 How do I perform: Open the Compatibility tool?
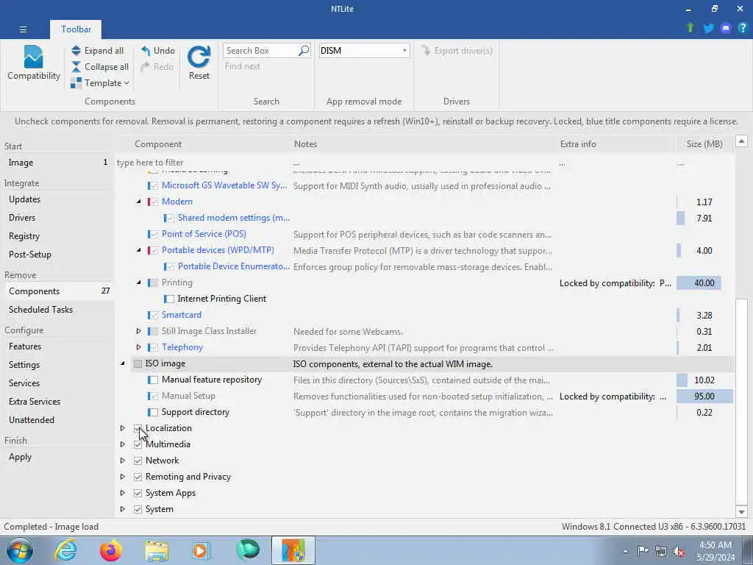click(34, 63)
